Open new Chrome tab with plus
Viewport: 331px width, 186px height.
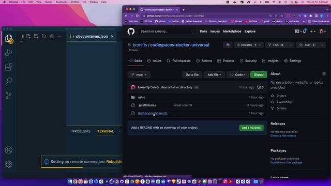coord(184,10)
